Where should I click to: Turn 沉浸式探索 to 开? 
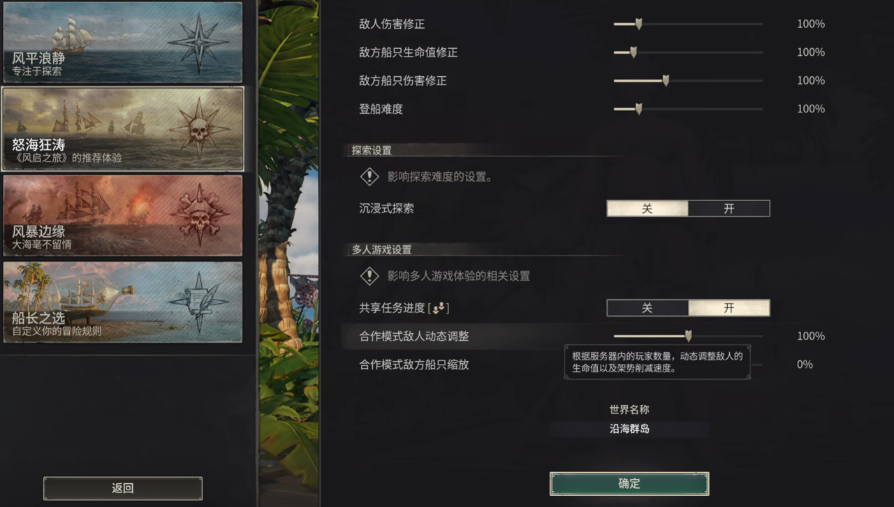click(x=729, y=208)
